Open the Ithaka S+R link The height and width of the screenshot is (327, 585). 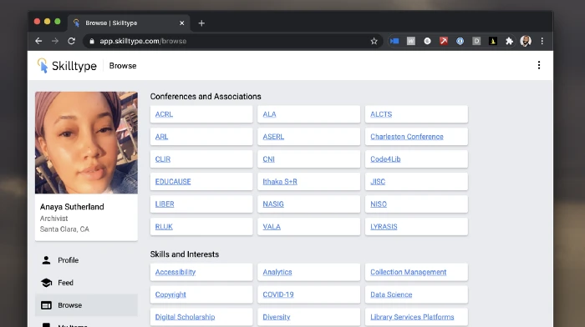[x=280, y=181]
